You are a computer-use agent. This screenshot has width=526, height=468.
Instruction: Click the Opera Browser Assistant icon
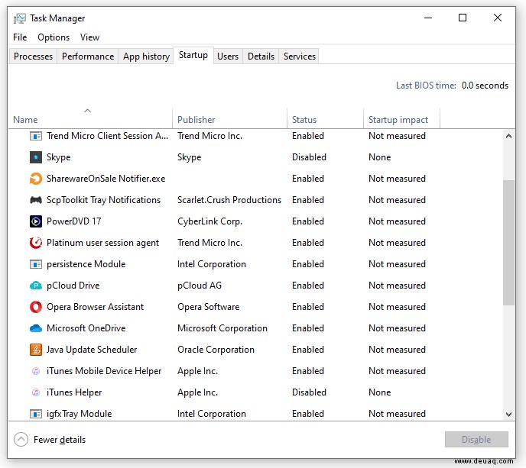(36, 307)
